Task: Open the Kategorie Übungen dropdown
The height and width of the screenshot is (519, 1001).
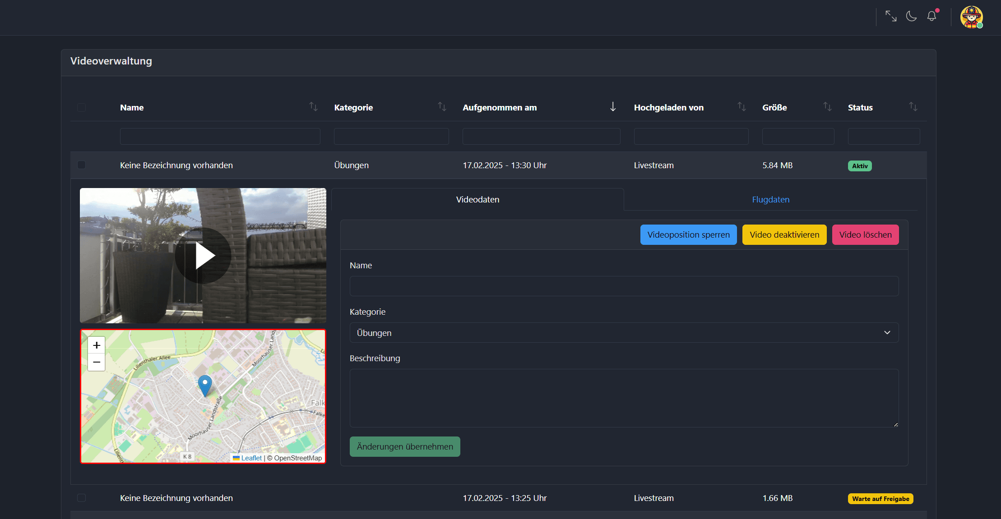Action: [x=624, y=333]
